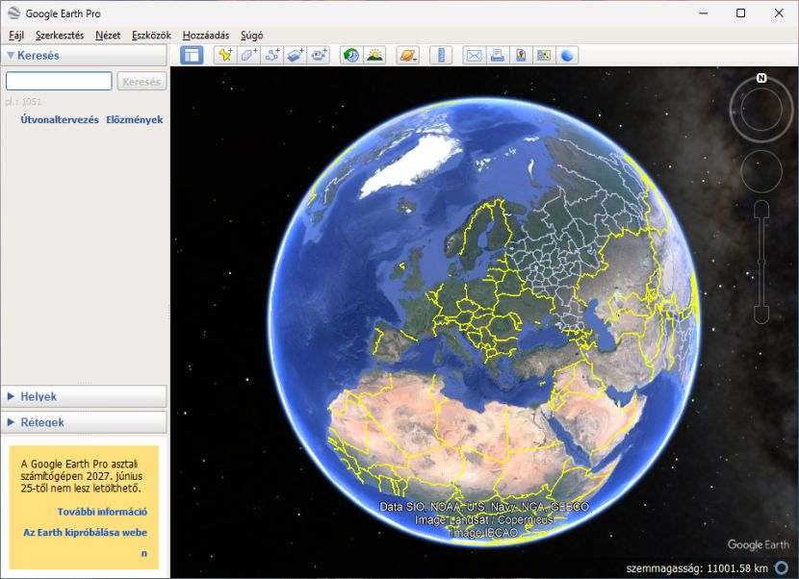The image size is (799, 579).
Task: Click the Move joystick circle
Action: pos(761,171)
